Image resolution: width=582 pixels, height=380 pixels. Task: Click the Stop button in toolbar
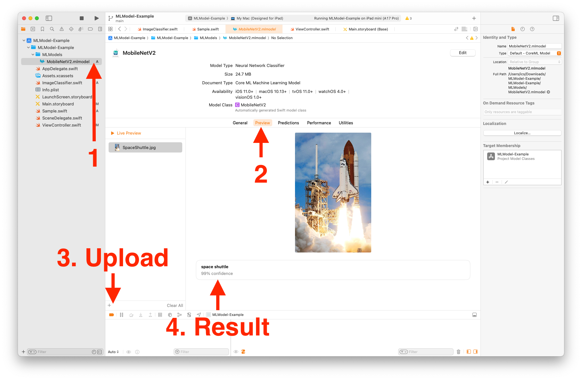[82, 18]
